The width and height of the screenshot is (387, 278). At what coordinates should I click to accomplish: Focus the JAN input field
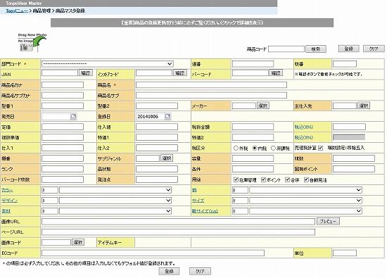click(x=60, y=72)
